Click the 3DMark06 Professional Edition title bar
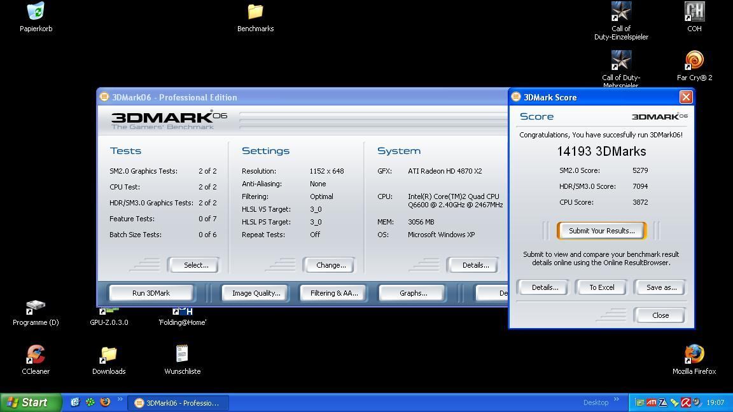Image resolution: width=733 pixels, height=412 pixels. pos(302,97)
